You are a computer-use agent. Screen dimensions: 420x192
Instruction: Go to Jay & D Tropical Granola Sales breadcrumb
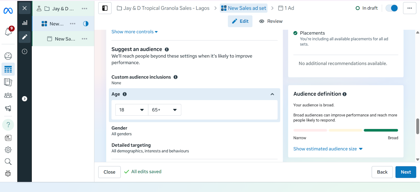163,8
